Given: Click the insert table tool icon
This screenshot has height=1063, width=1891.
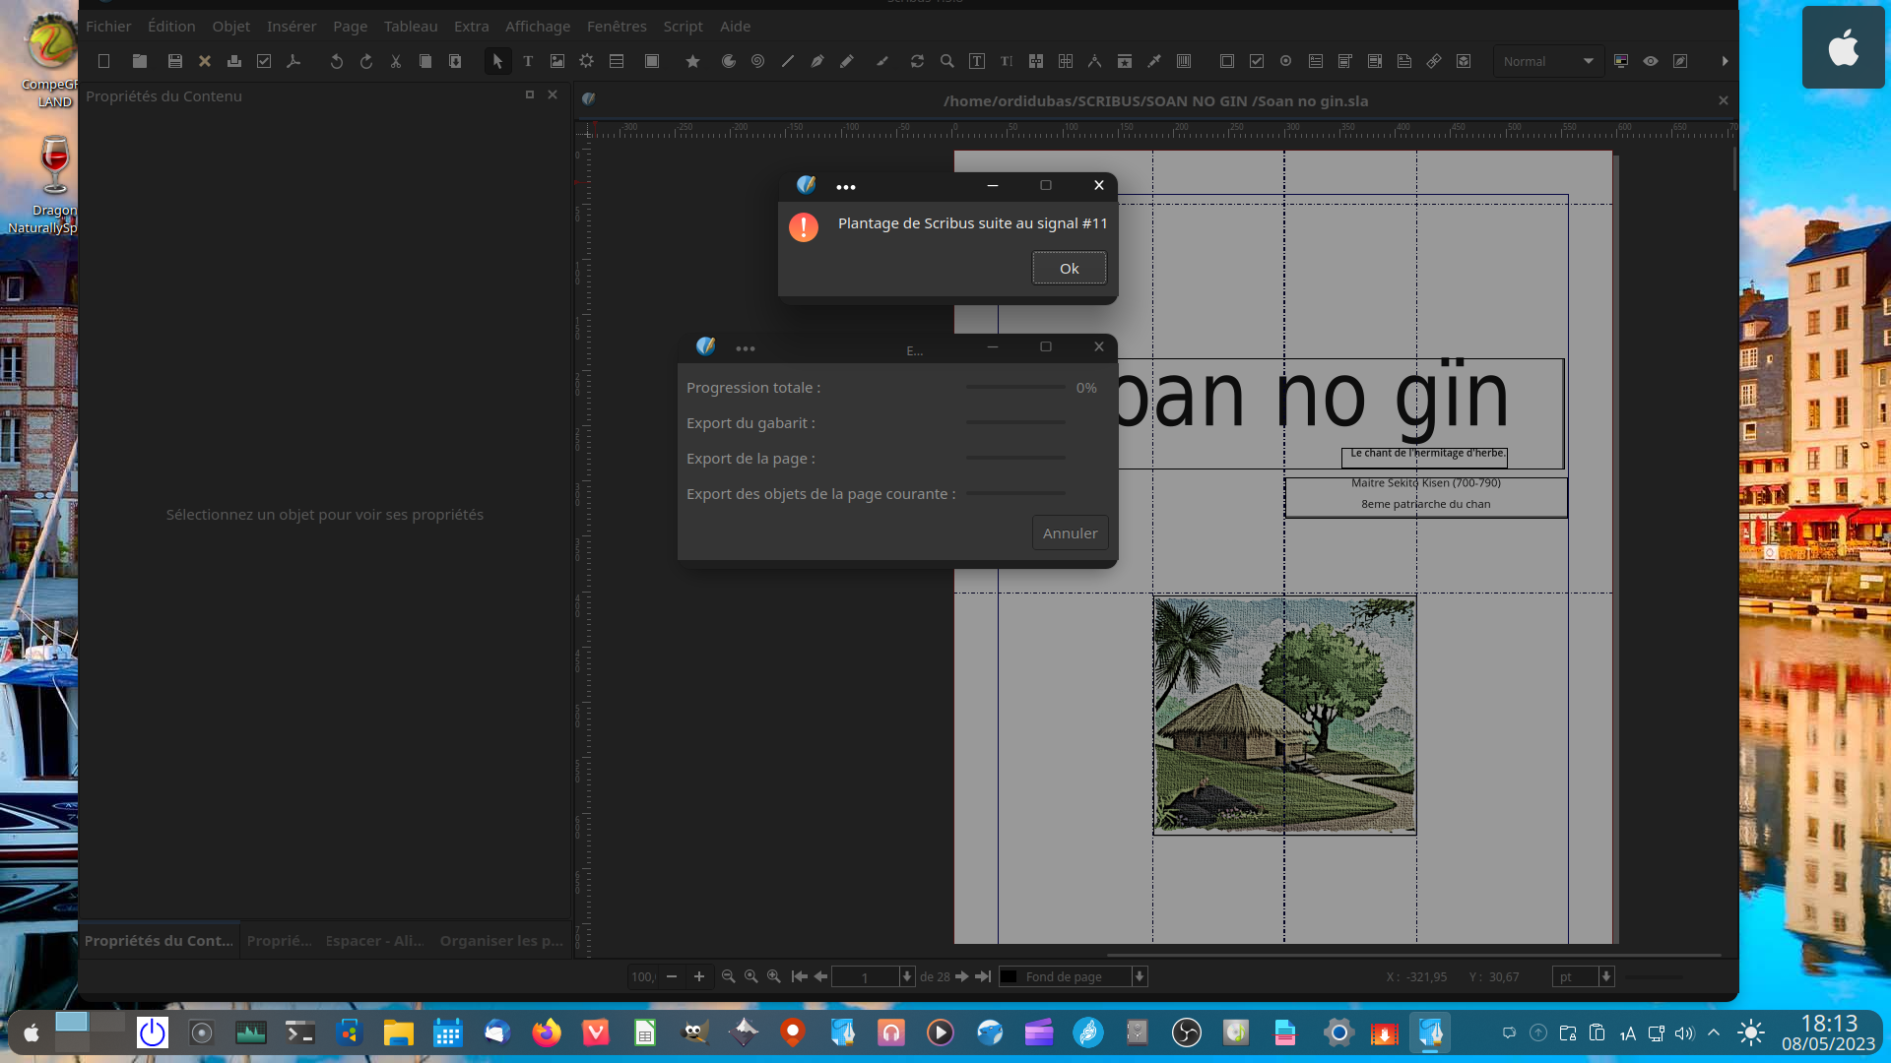Looking at the screenshot, I should click(617, 61).
